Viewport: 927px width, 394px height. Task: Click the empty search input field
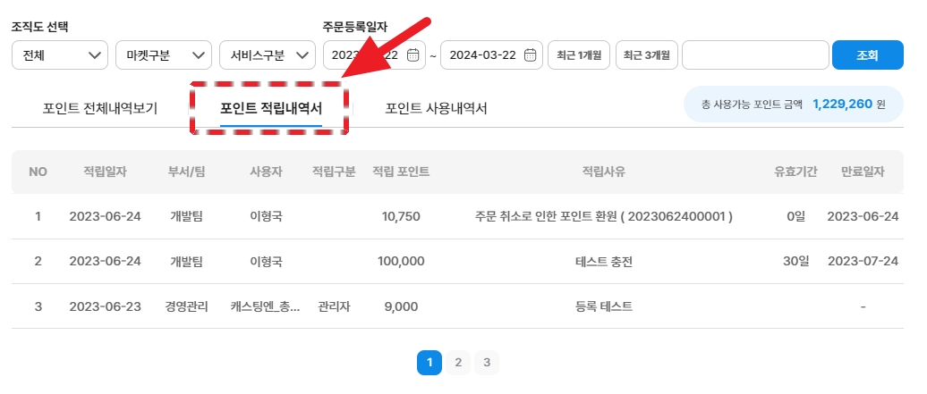[755, 55]
